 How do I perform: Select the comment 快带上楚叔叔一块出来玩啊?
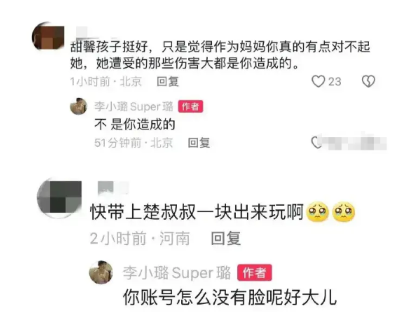coord(197,212)
